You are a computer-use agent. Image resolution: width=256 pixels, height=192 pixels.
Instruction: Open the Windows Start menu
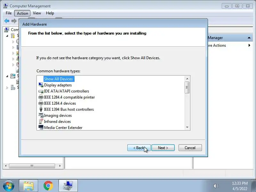point(9,186)
